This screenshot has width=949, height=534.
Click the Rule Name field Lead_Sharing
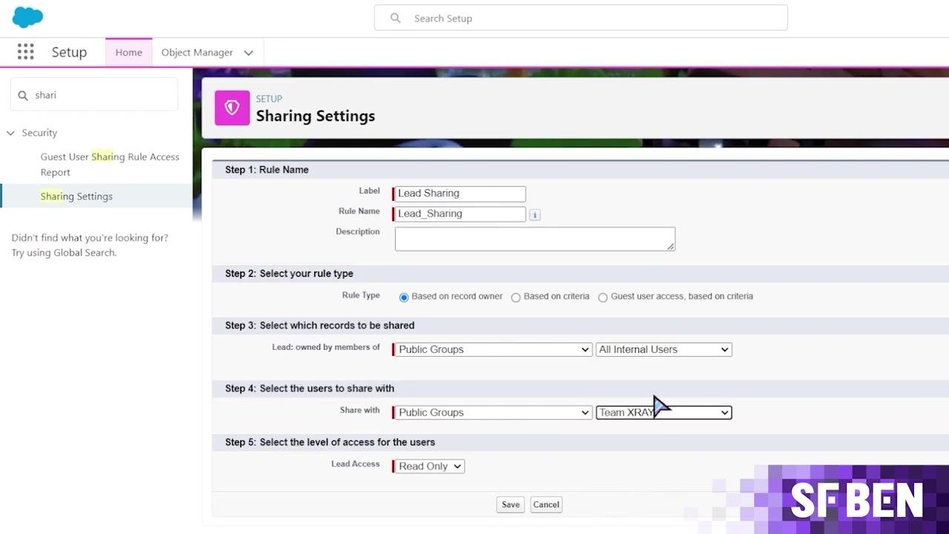[460, 214]
